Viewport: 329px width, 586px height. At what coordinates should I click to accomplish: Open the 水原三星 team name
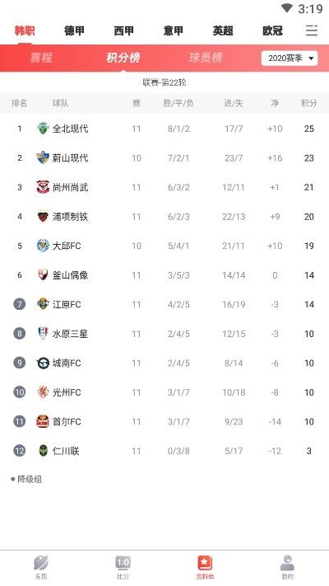[70, 334]
